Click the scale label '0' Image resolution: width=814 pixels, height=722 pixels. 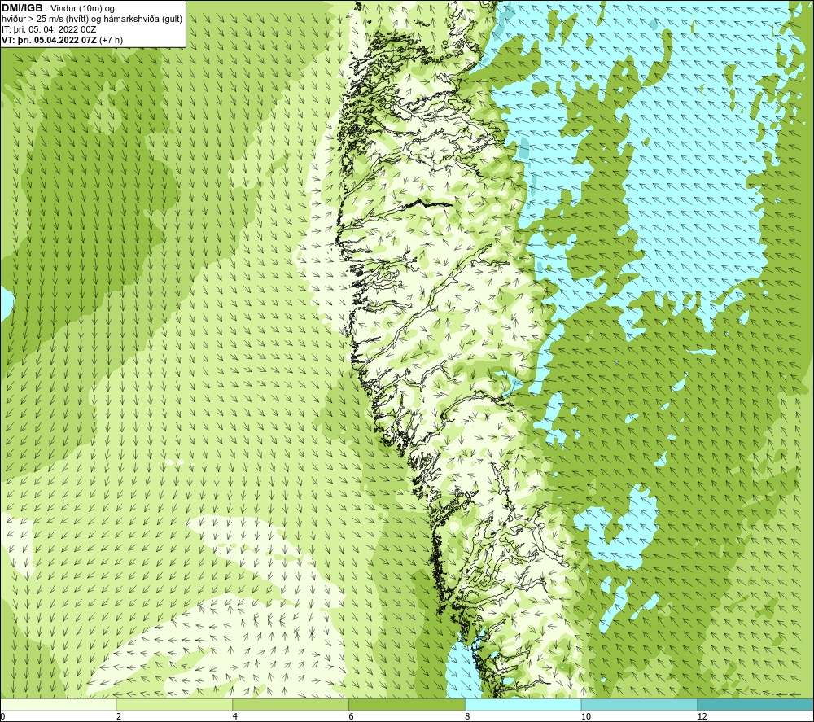tap(2, 717)
